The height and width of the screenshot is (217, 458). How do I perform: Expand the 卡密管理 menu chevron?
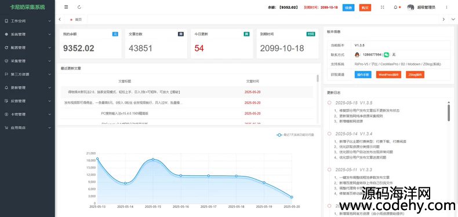(x=50, y=115)
